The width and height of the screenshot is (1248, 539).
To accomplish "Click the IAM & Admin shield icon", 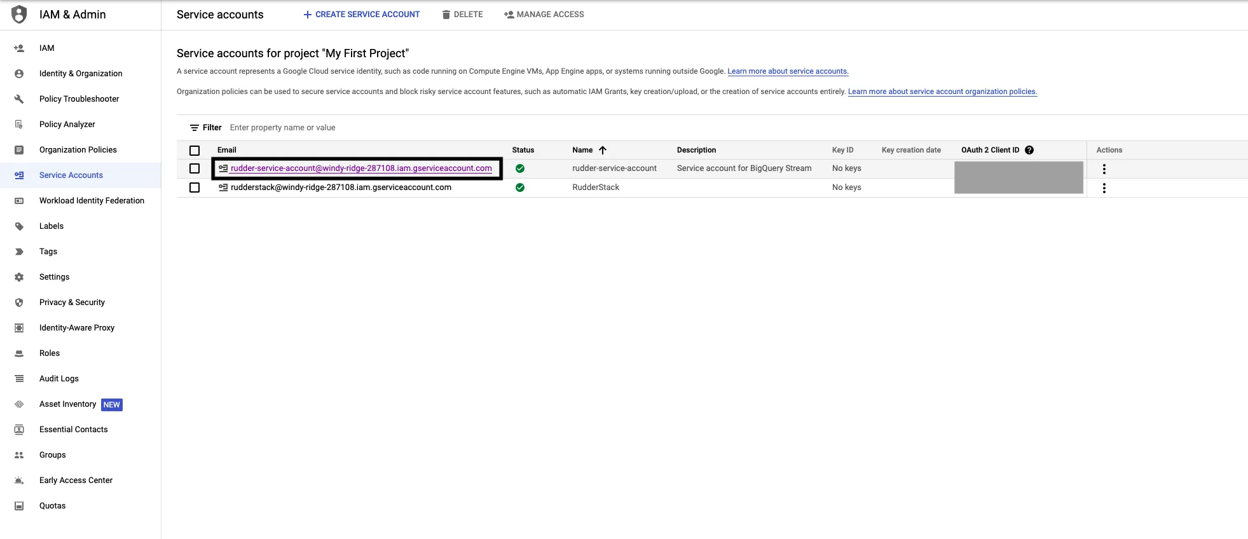I will [19, 14].
